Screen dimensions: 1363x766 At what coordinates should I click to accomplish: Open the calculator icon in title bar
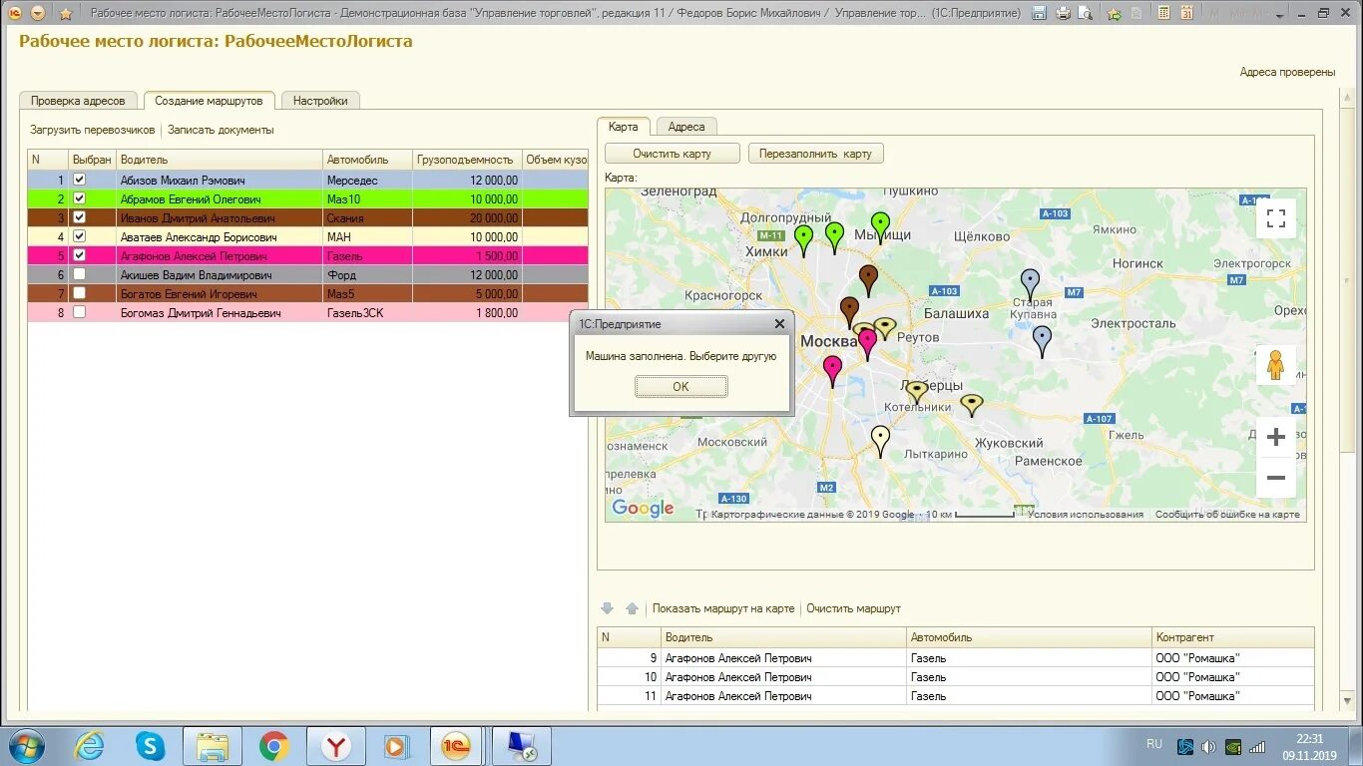1163,13
